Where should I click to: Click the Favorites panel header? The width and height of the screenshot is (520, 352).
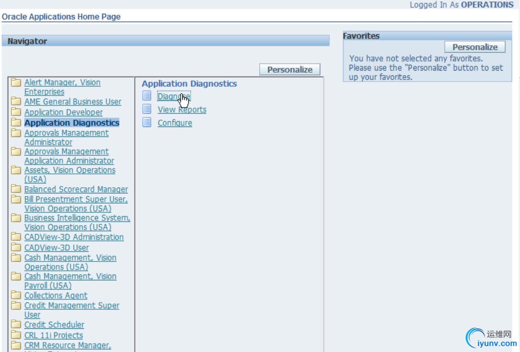(x=427, y=35)
